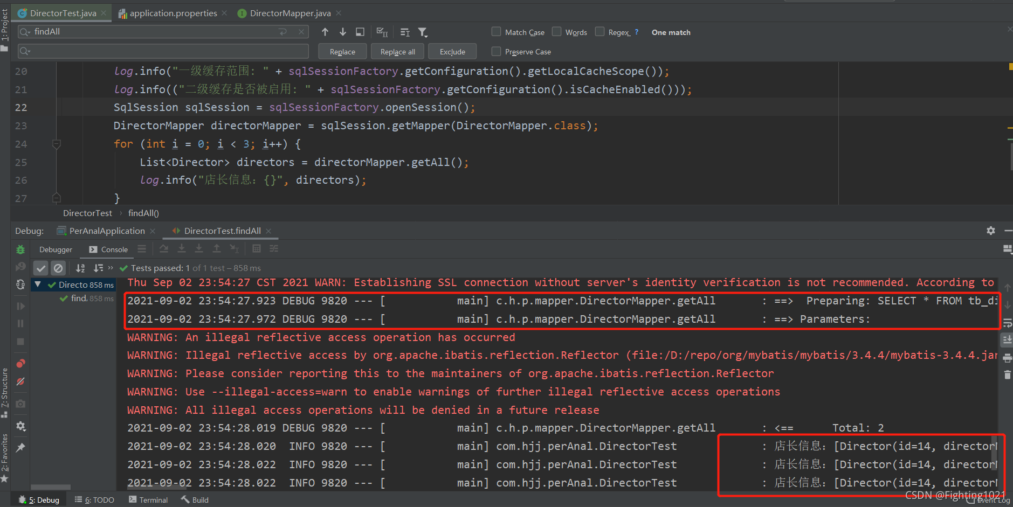Collapse the Directo test tree node
Image resolution: width=1013 pixels, height=507 pixels.
[x=37, y=284]
